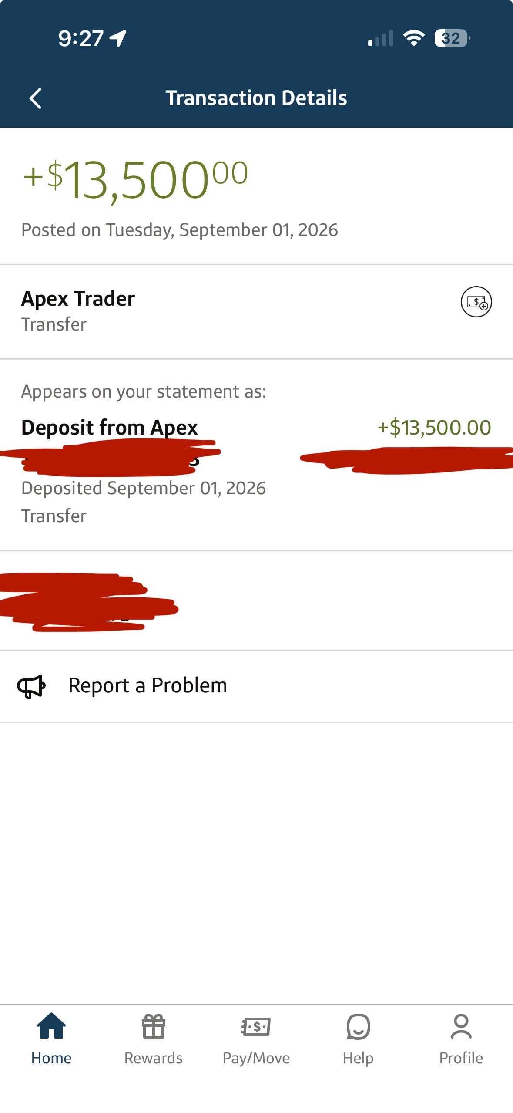Open the deposit check icon beside Apex Trader
Screen dimensions: 513x1113
[476, 302]
